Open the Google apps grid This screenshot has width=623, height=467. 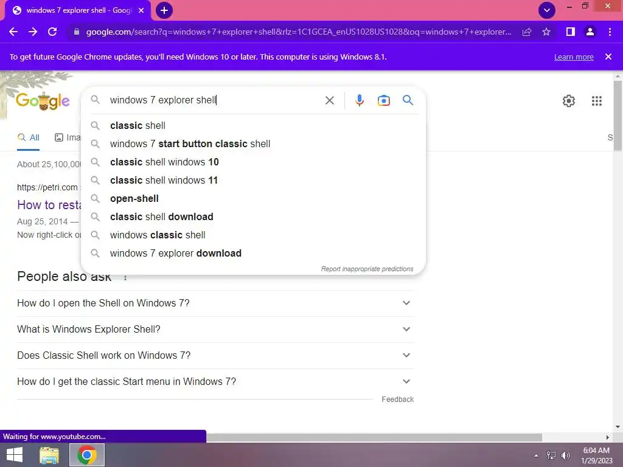[x=597, y=101]
